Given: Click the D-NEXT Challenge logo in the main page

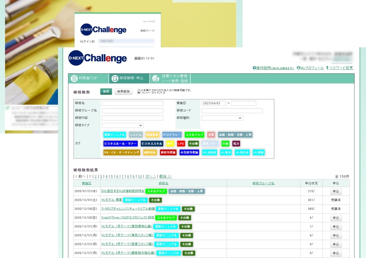Looking at the screenshot, I should (97, 58).
